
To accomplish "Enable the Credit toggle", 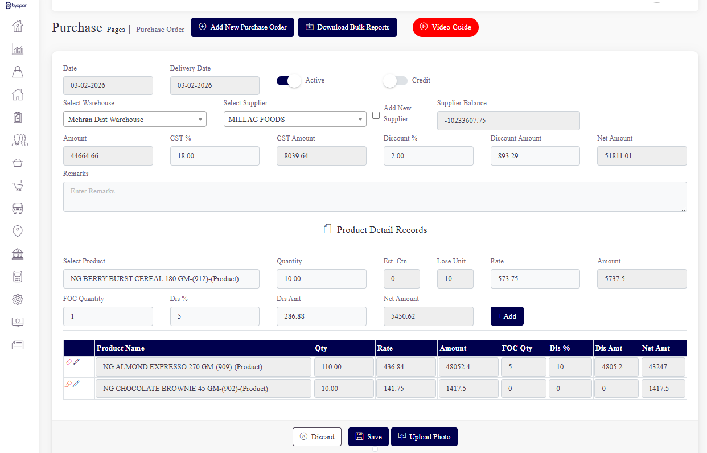I will (395, 81).
